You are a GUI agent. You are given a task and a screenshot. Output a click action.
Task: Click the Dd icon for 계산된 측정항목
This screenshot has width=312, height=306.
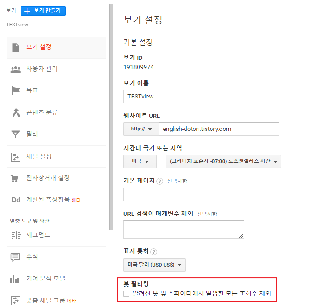(x=16, y=200)
